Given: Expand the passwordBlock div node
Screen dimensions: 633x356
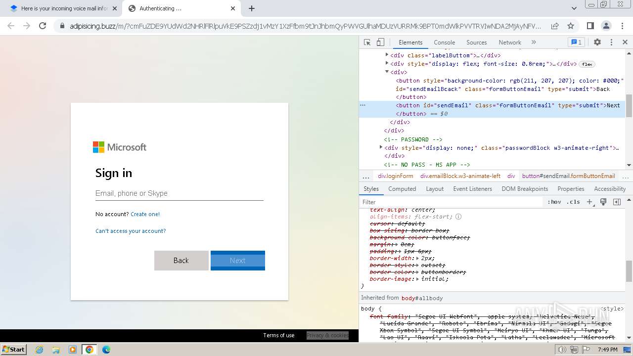Looking at the screenshot, I should 381,147.
